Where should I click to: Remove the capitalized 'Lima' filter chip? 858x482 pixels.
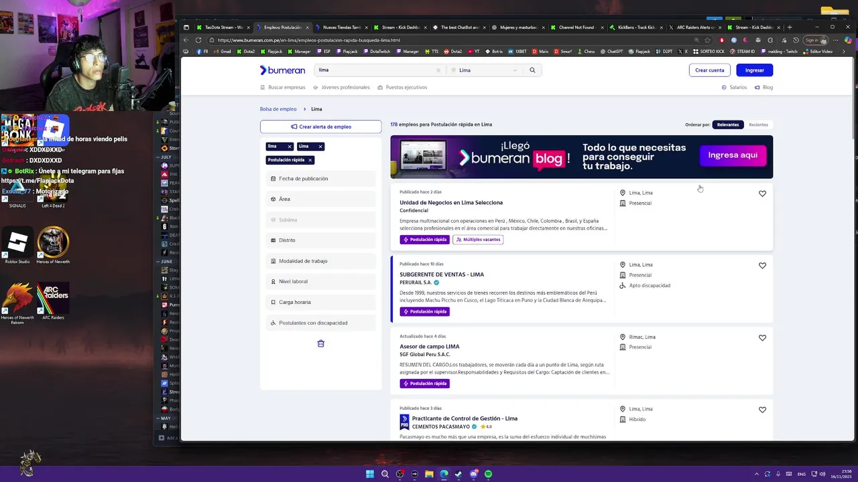[320, 146]
